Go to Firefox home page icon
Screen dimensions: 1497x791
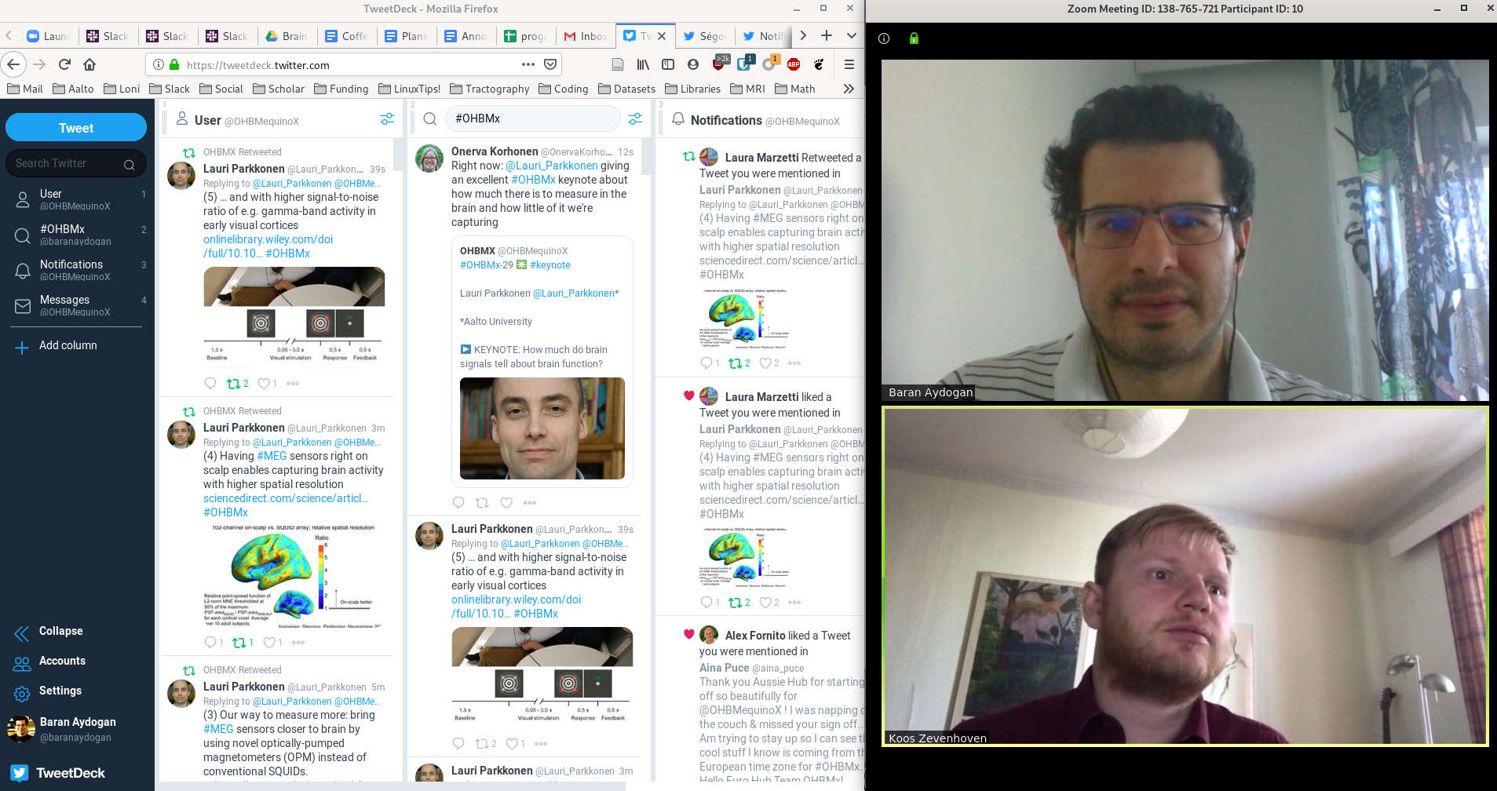[x=89, y=64]
